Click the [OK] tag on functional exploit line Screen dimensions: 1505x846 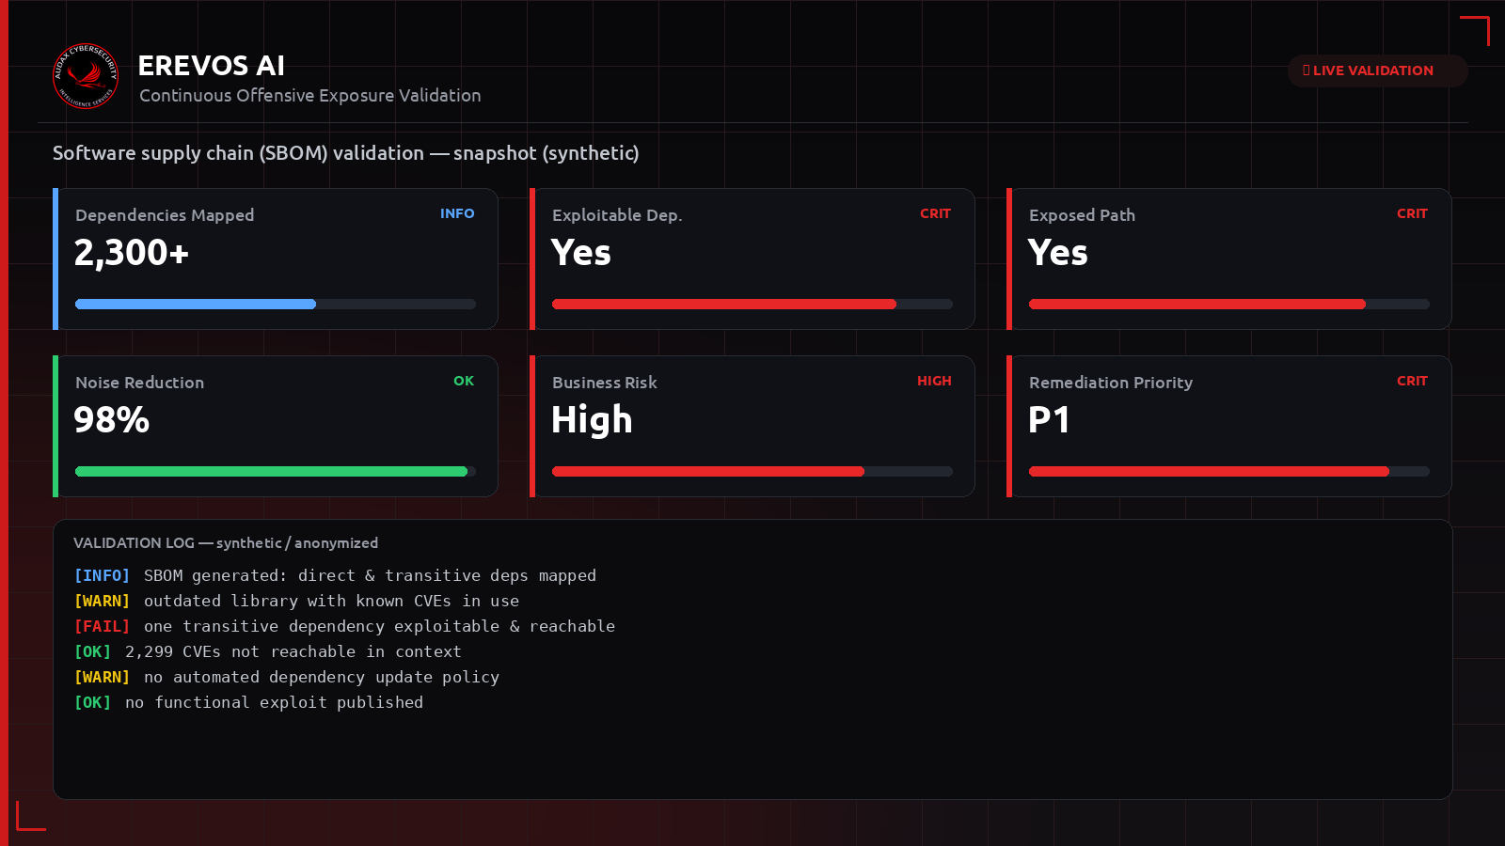(x=93, y=702)
